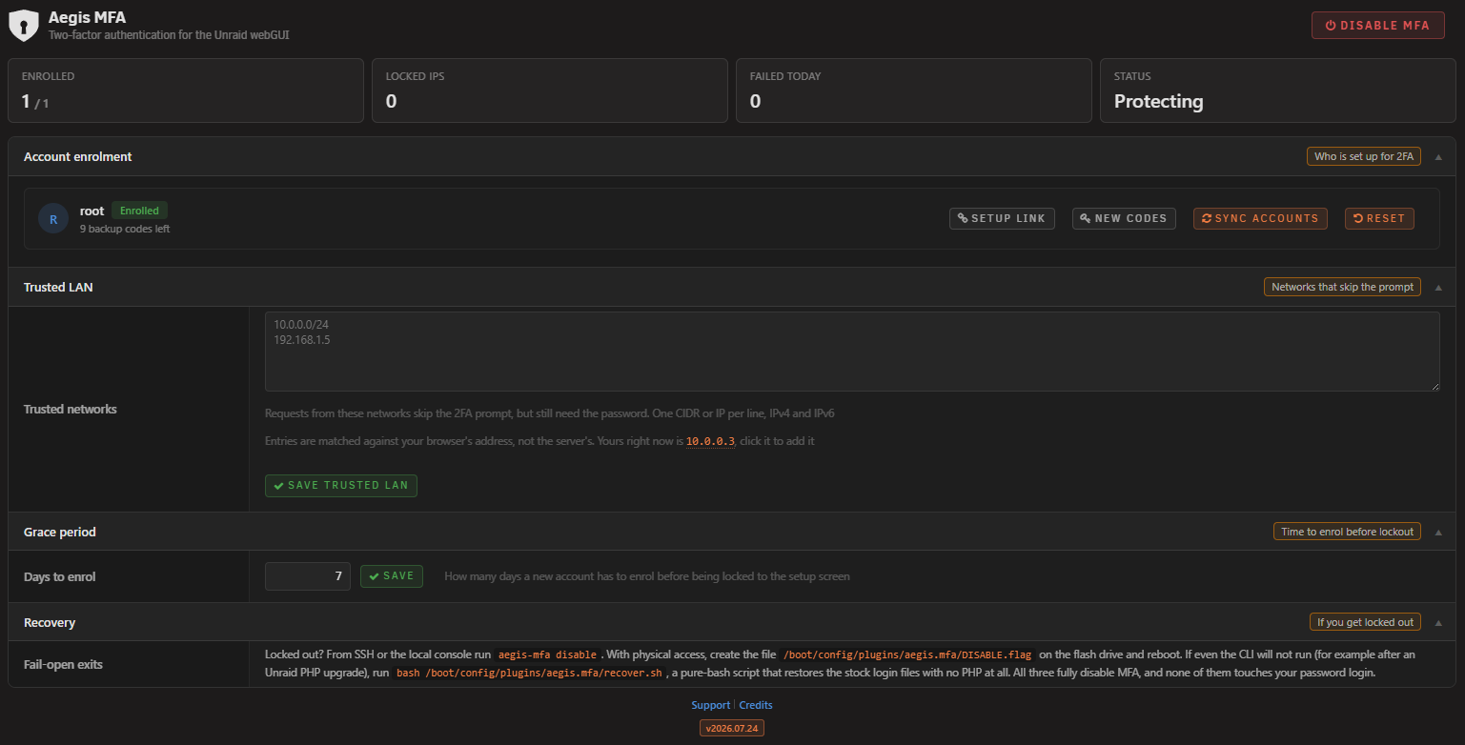The width and height of the screenshot is (1465, 745).
Task: Click the 'Who is set up for 2FA' tag
Action: (x=1364, y=156)
